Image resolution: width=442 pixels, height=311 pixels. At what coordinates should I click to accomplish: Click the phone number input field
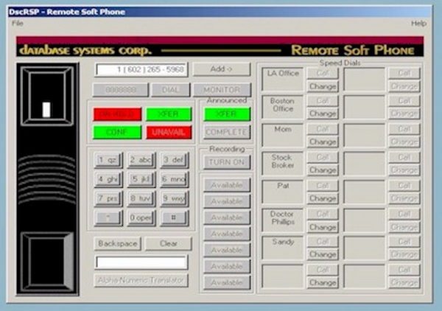(141, 69)
